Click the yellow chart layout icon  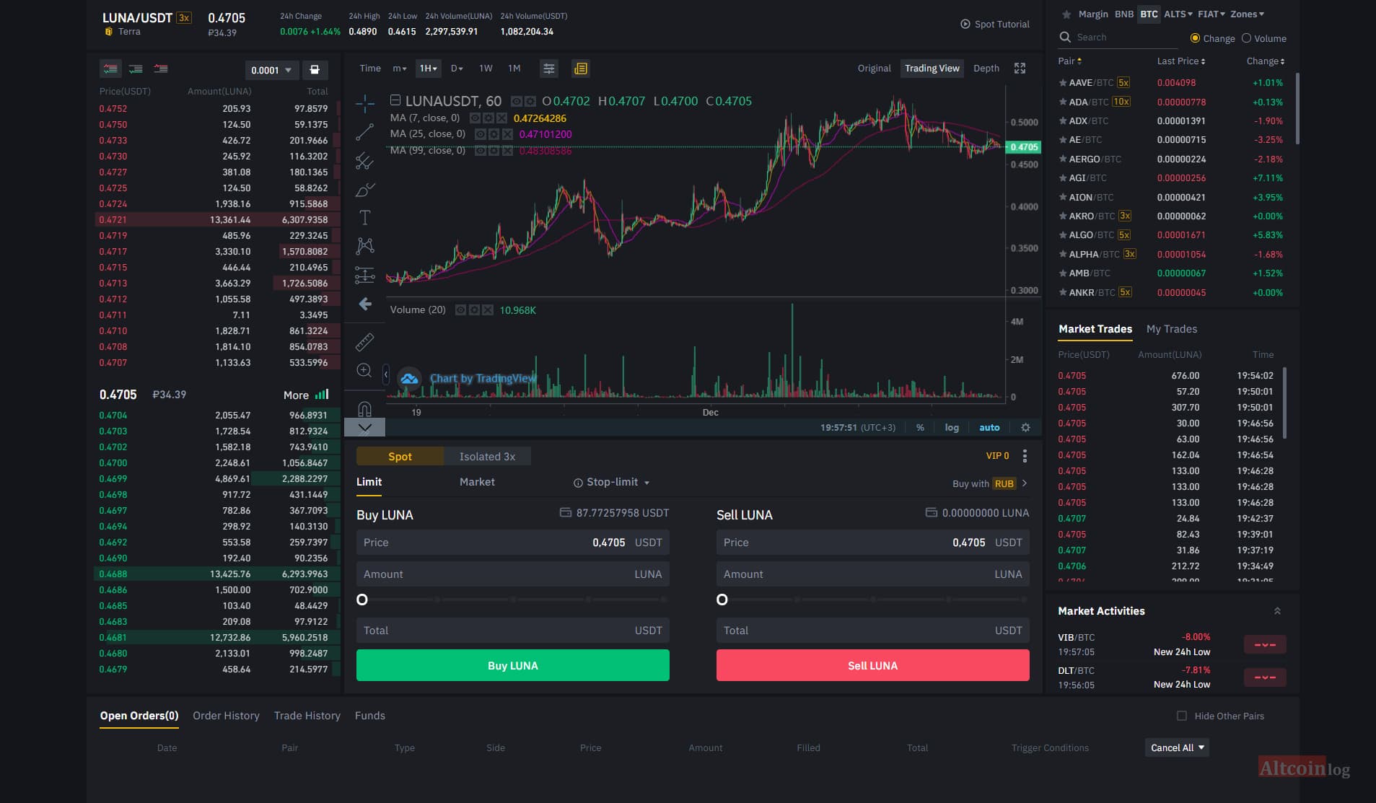[581, 69]
